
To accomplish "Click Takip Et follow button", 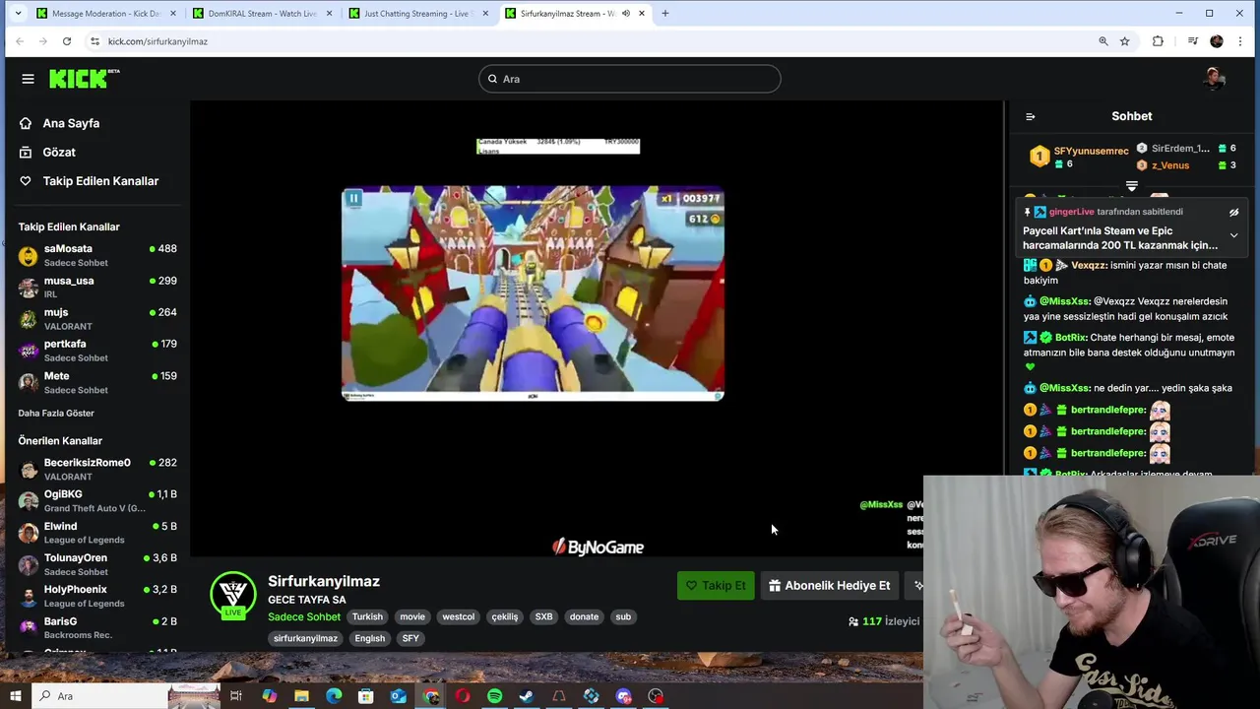I will pyautogui.click(x=716, y=585).
